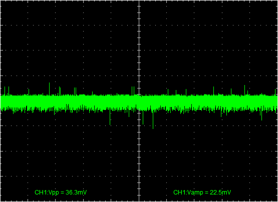Click the positive spike directly above the Vamp readout

point(214,91)
